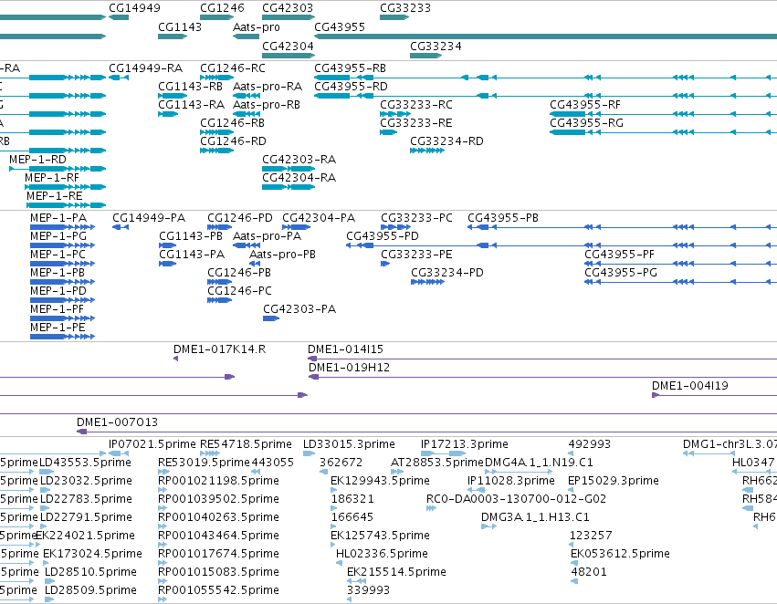777x604 pixels.
Task: Click transcript Aats-pro-RB
Action: [267, 105]
